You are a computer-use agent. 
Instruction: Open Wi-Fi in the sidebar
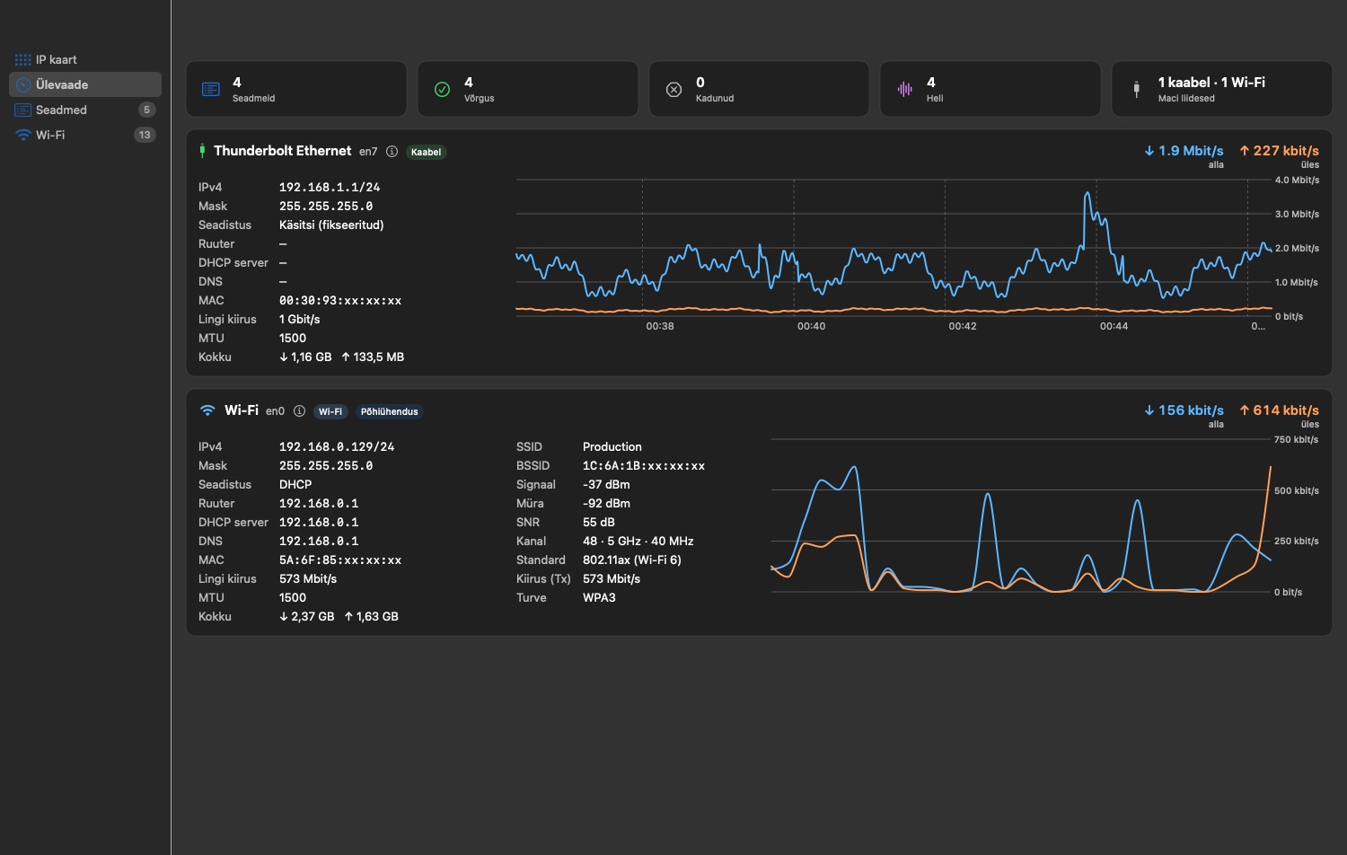[85, 135]
